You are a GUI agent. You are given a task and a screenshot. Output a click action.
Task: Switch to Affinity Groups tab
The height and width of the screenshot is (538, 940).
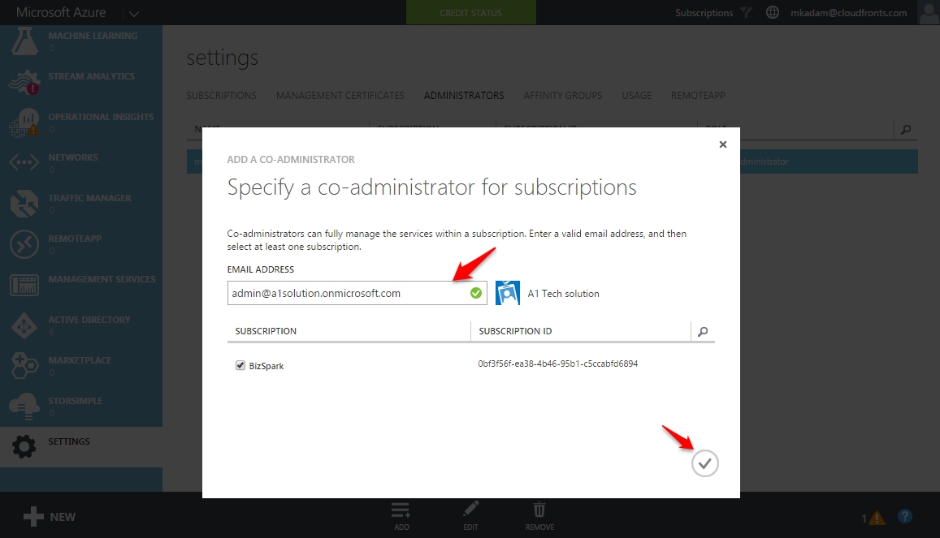click(x=562, y=96)
